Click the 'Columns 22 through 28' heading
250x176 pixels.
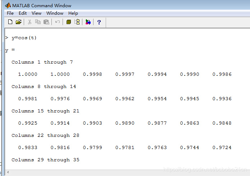point(45,135)
